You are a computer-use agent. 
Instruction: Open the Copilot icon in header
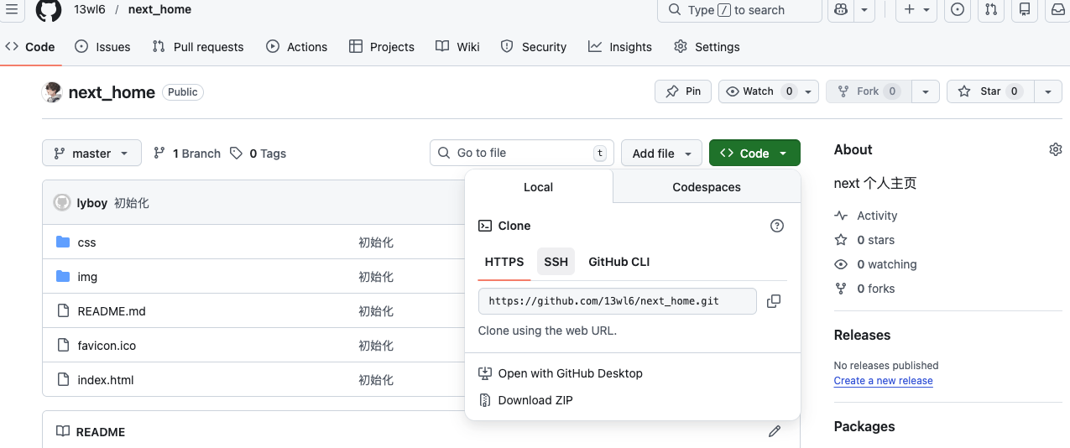[x=840, y=10]
